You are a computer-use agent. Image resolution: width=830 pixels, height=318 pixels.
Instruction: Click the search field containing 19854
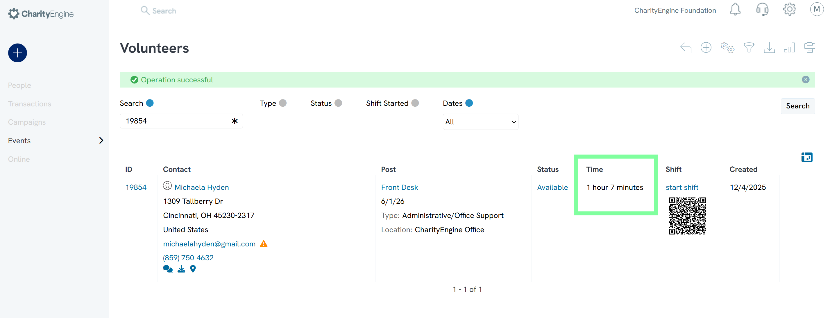(176, 121)
